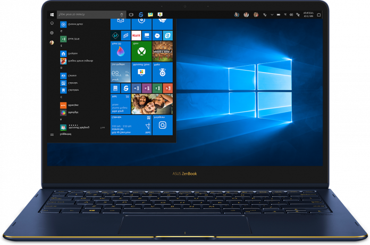Launch the Paint 3D tile

pyautogui.click(x=121, y=51)
